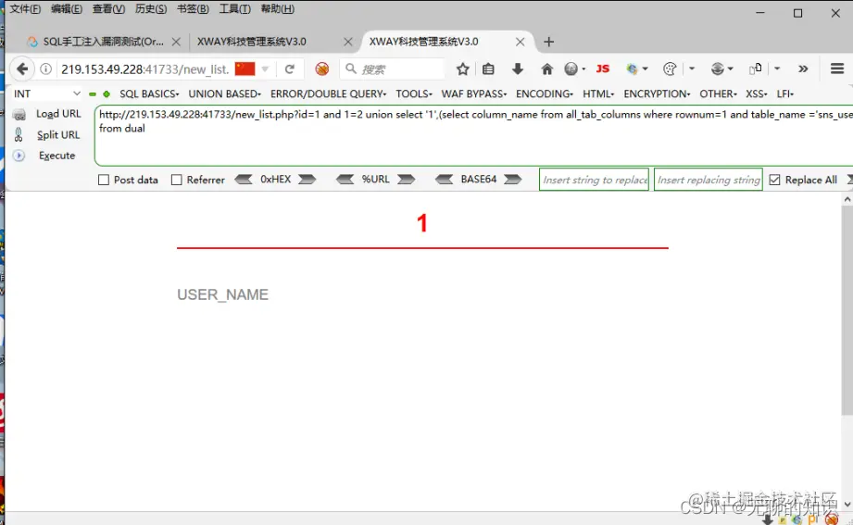Expand the ENCRYPTION menu

tap(657, 94)
